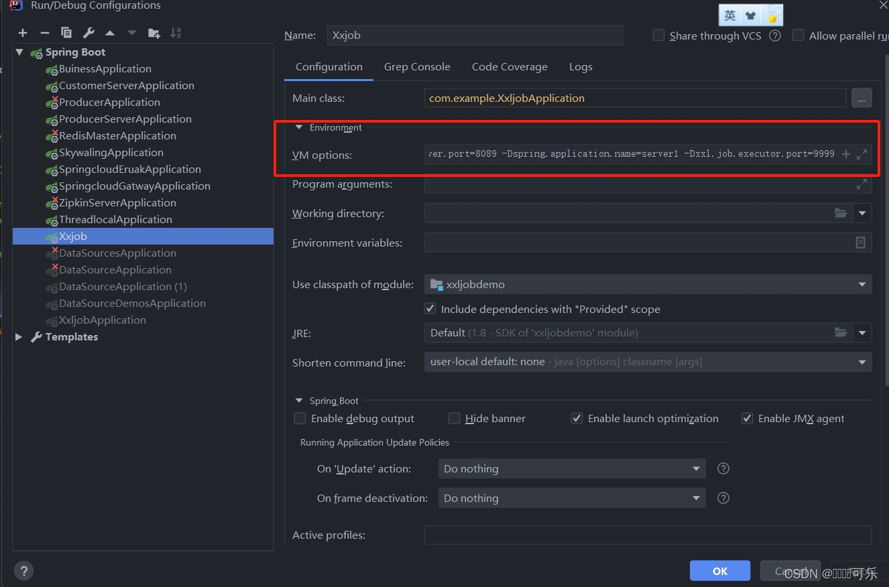
Task: Open Working directory dropdown arrow
Action: coord(862,213)
